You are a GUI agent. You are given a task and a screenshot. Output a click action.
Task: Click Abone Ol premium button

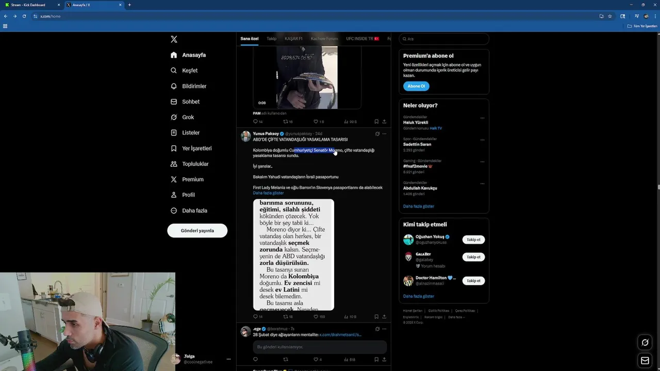[x=416, y=86]
